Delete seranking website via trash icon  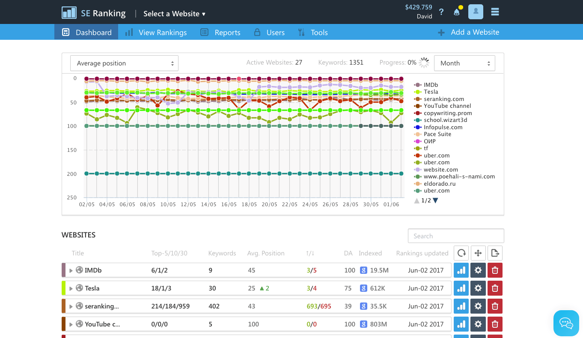pyautogui.click(x=495, y=306)
